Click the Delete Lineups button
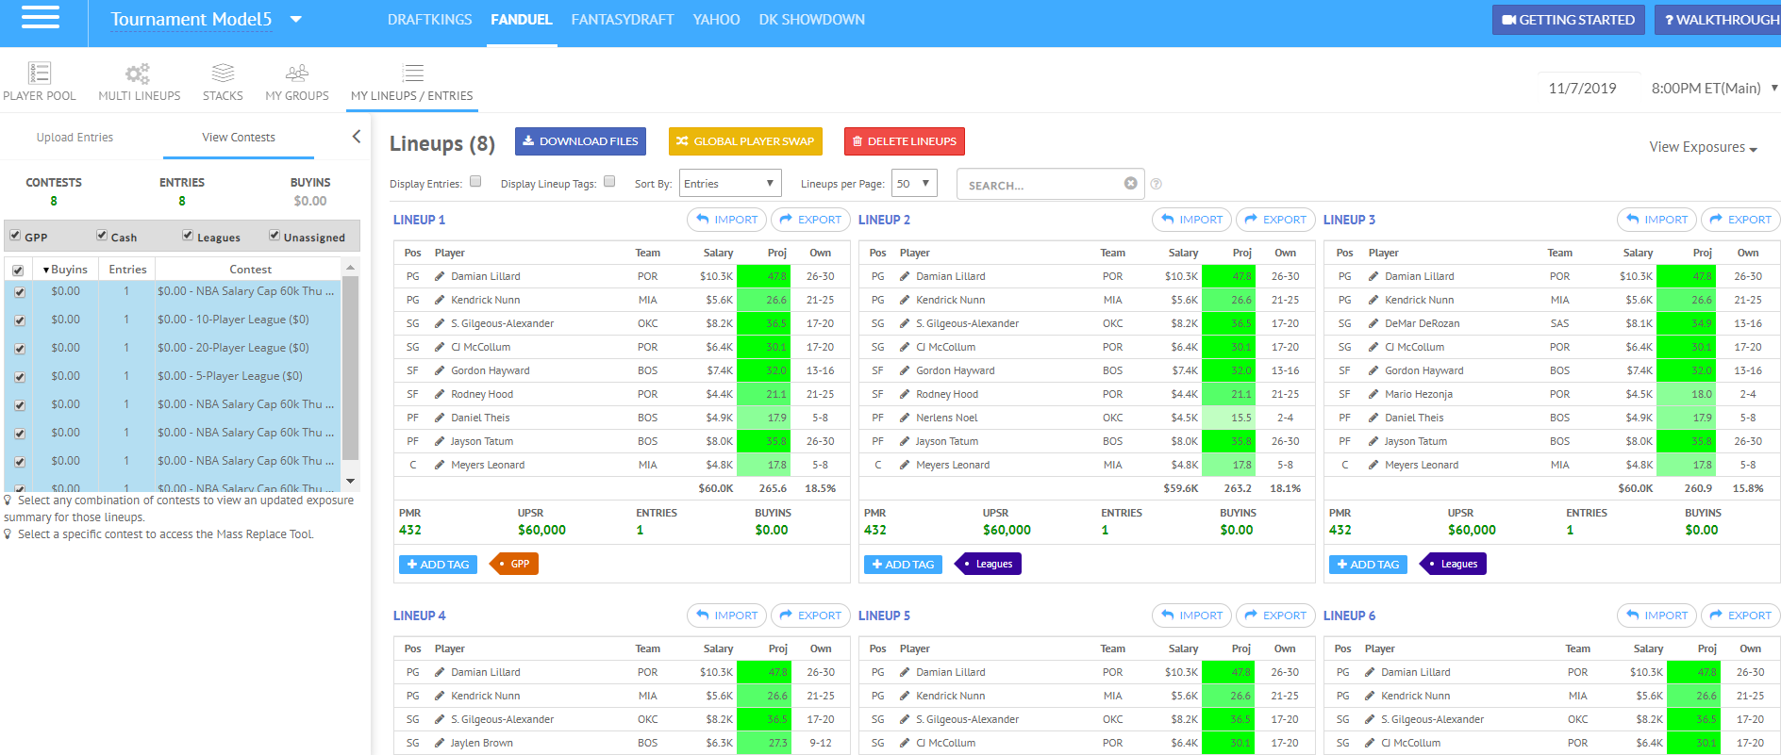Screen dimensions: 1781x755 click(905, 141)
